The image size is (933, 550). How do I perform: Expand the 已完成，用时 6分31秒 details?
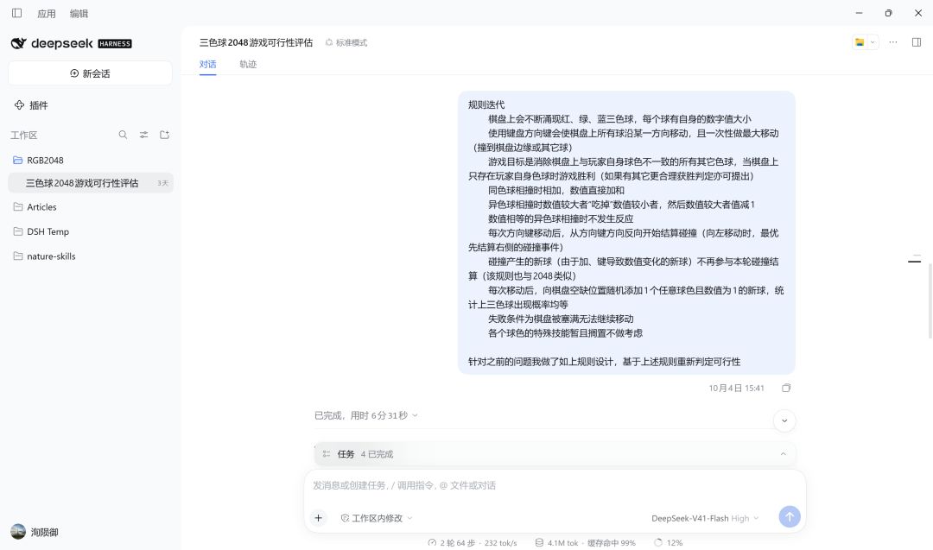(366, 415)
